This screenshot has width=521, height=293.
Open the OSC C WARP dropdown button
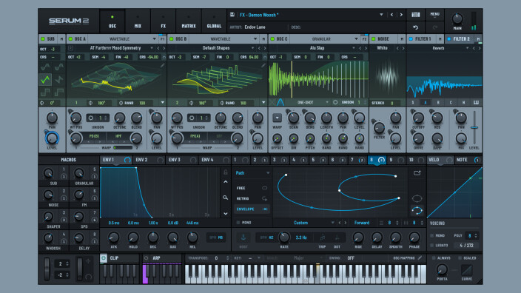(277, 118)
